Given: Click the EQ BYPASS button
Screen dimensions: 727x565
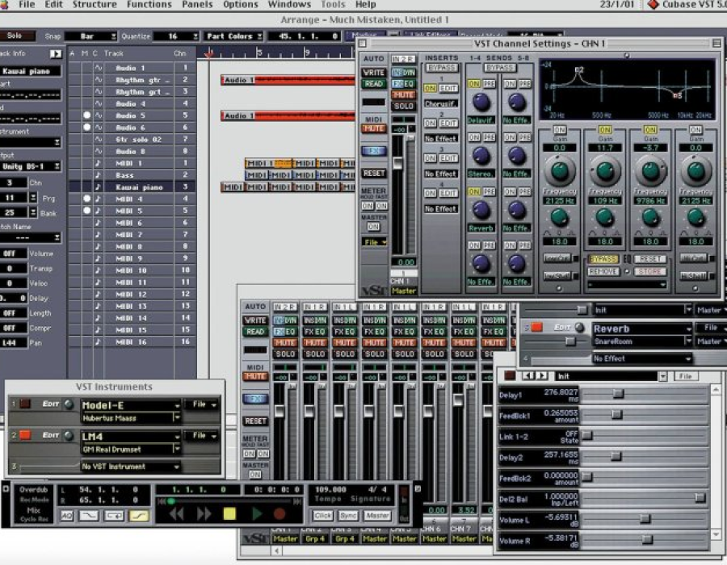Looking at the screenshot, I should click(603, 259).
